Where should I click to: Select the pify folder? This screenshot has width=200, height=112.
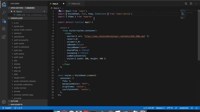27,61
